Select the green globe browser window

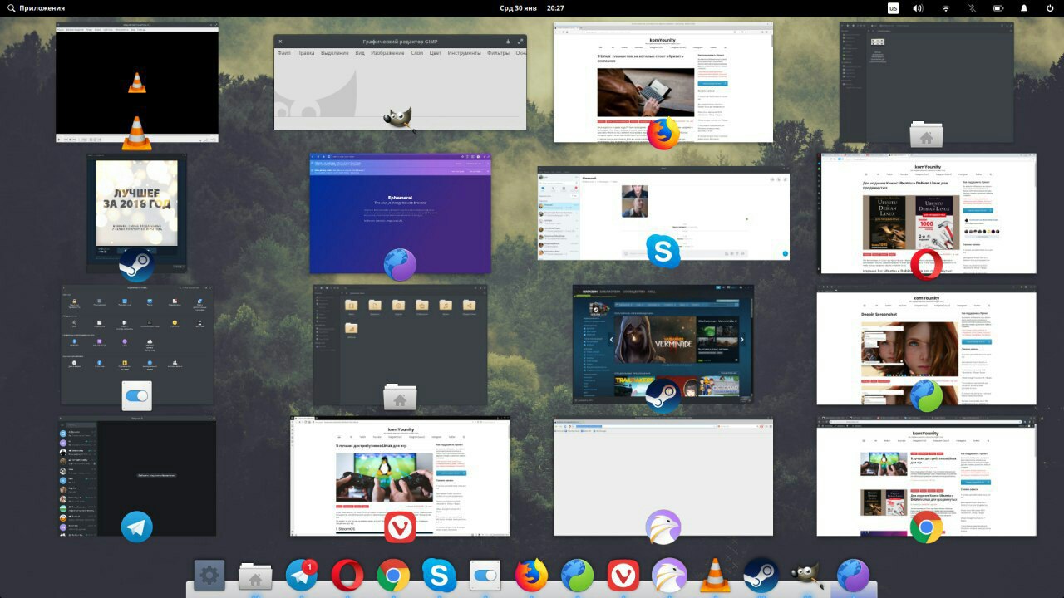927,345
